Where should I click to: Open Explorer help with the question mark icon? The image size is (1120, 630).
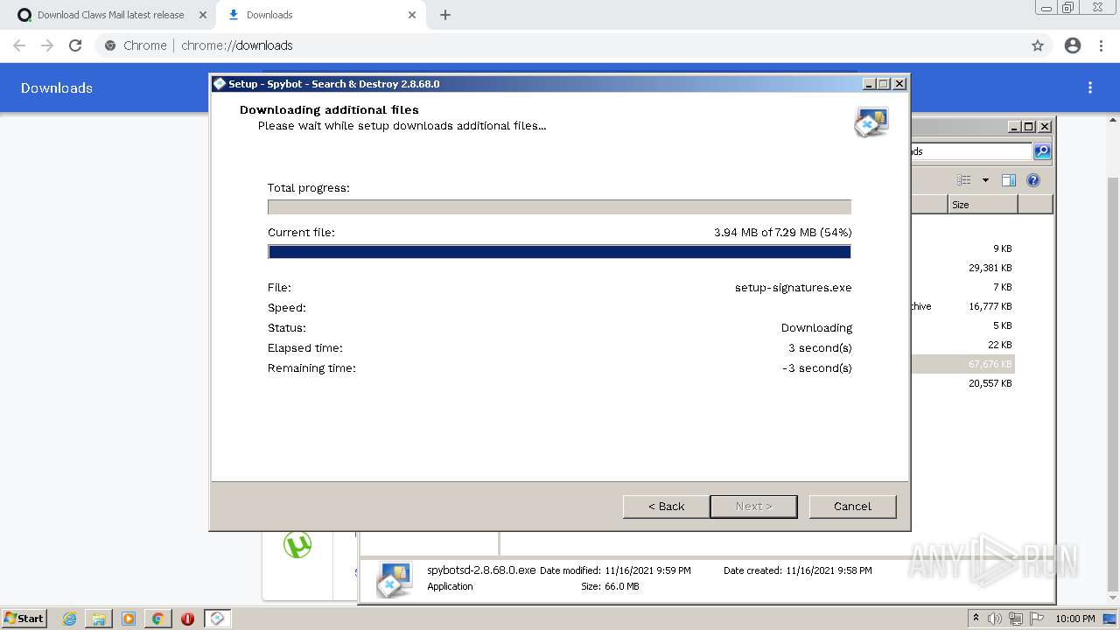[x=1033, y=180]
